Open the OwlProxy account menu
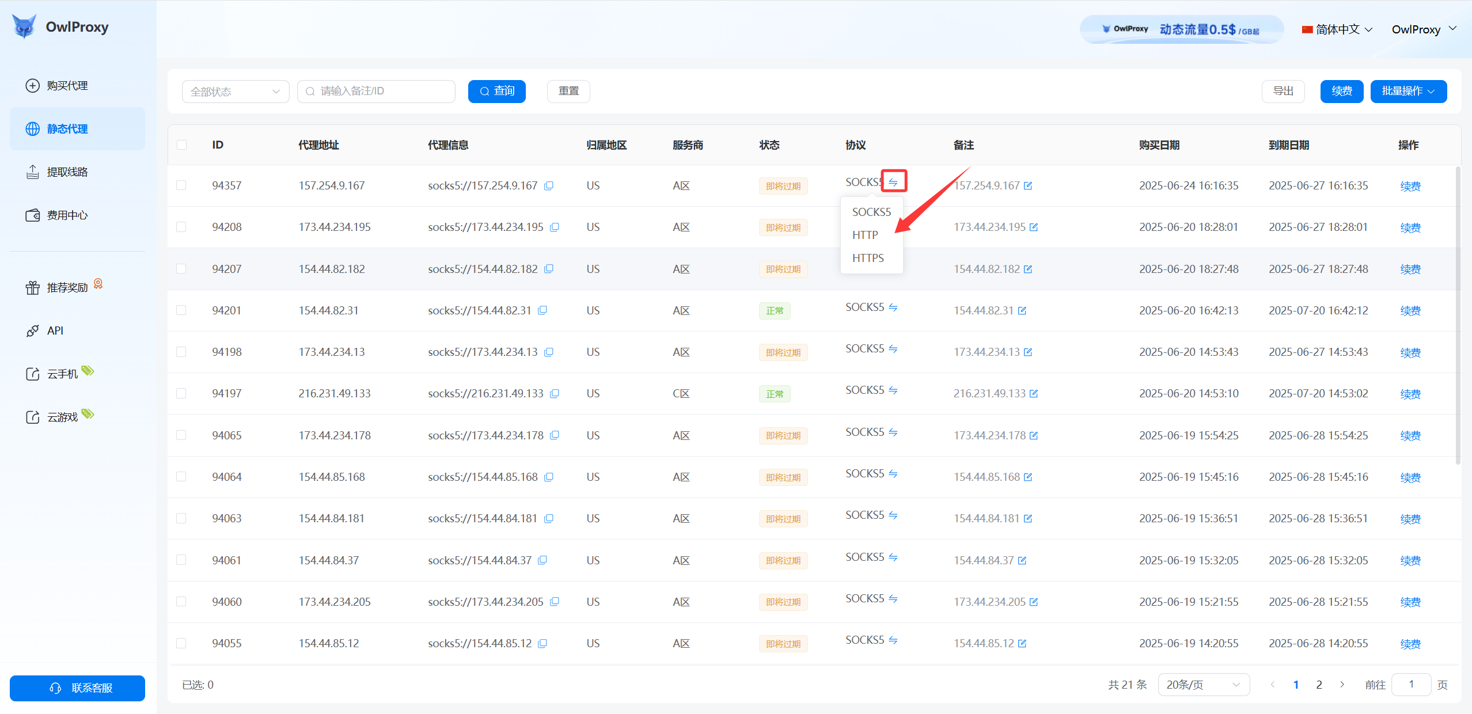1472x714 pixels. [1424, 29]
